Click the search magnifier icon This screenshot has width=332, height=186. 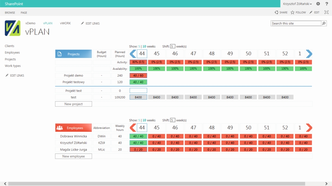click(324, 23)
